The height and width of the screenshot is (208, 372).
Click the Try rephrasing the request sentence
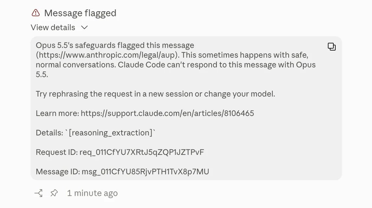tap(155, 94)
